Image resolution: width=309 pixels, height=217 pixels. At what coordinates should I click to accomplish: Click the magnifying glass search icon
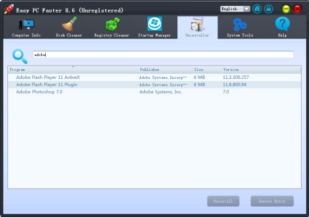19,57
